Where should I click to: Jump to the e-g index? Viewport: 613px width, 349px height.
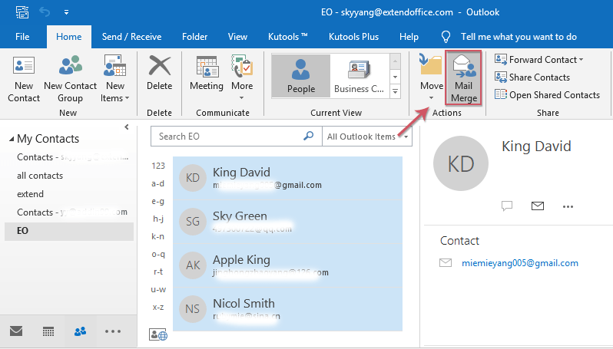[x=158, y=201]
